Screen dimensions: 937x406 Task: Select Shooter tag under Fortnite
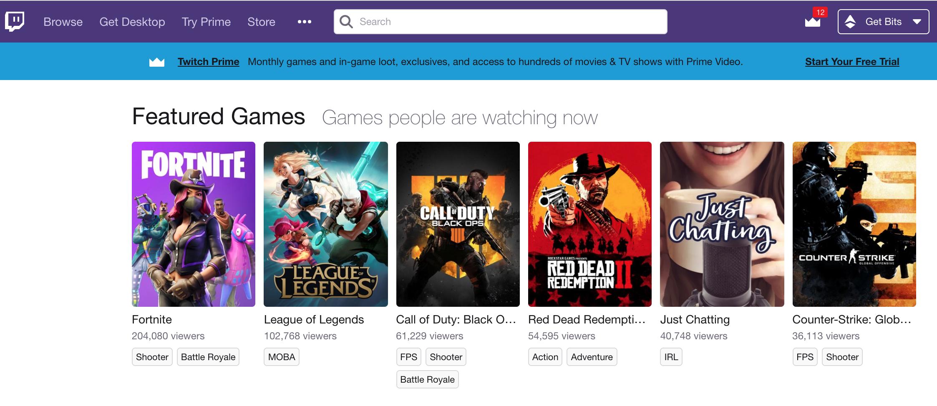tap(152, 357)
